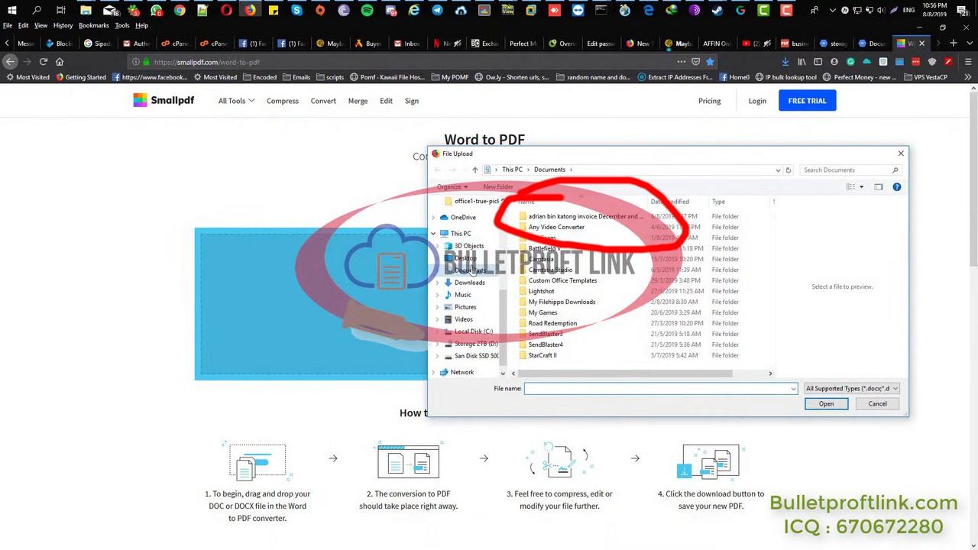Click the FREE TRIAL button
978x550 pixels.
807,100
